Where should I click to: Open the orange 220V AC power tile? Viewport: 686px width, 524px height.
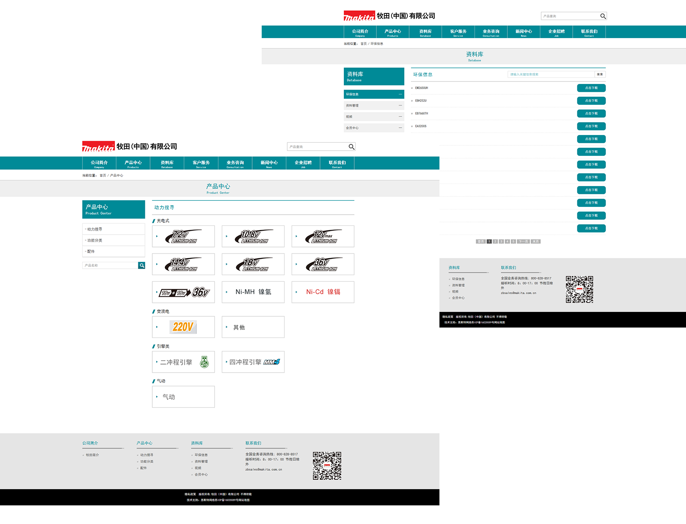pos(183,327)
